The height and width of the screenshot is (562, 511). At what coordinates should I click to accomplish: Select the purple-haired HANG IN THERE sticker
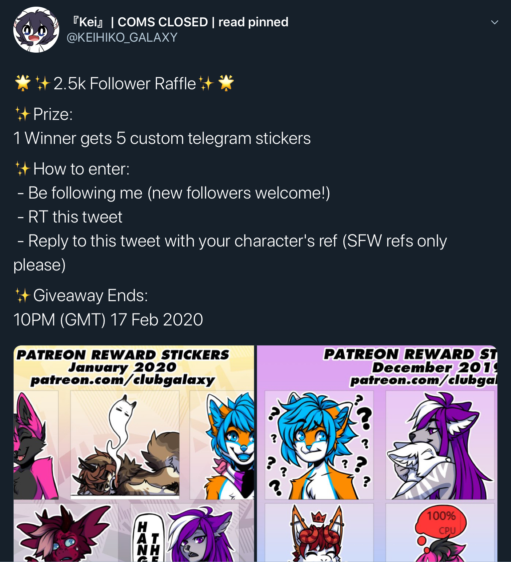pyautogui.click(x=185, y=532)
